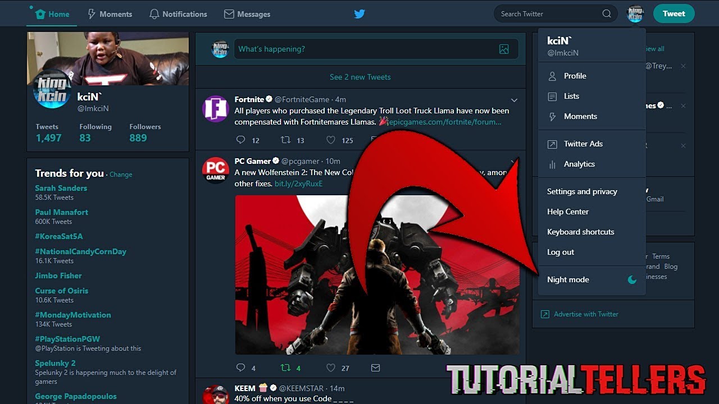
Task: Send PC Gamer tweet via direct message
Action: tap(375, 368)
